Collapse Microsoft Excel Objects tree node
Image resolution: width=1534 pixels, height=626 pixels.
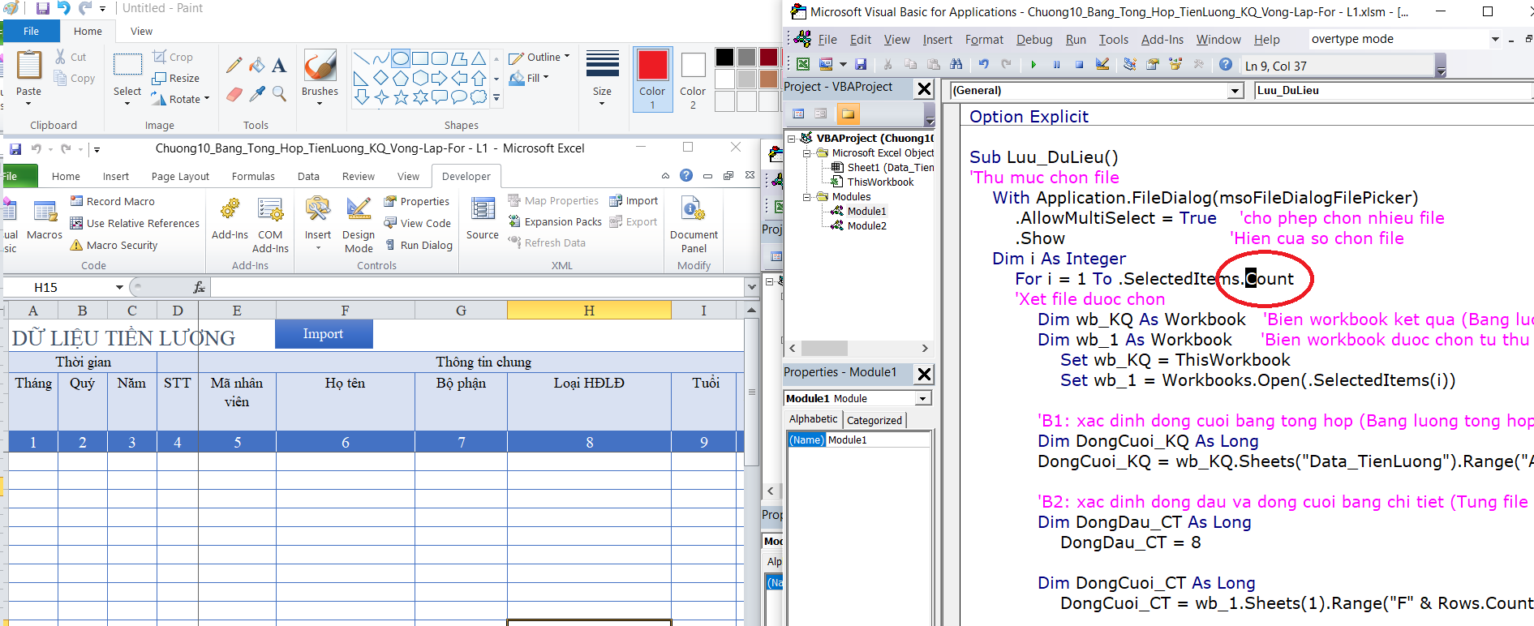pyautogui.click(x=807, y=153)
